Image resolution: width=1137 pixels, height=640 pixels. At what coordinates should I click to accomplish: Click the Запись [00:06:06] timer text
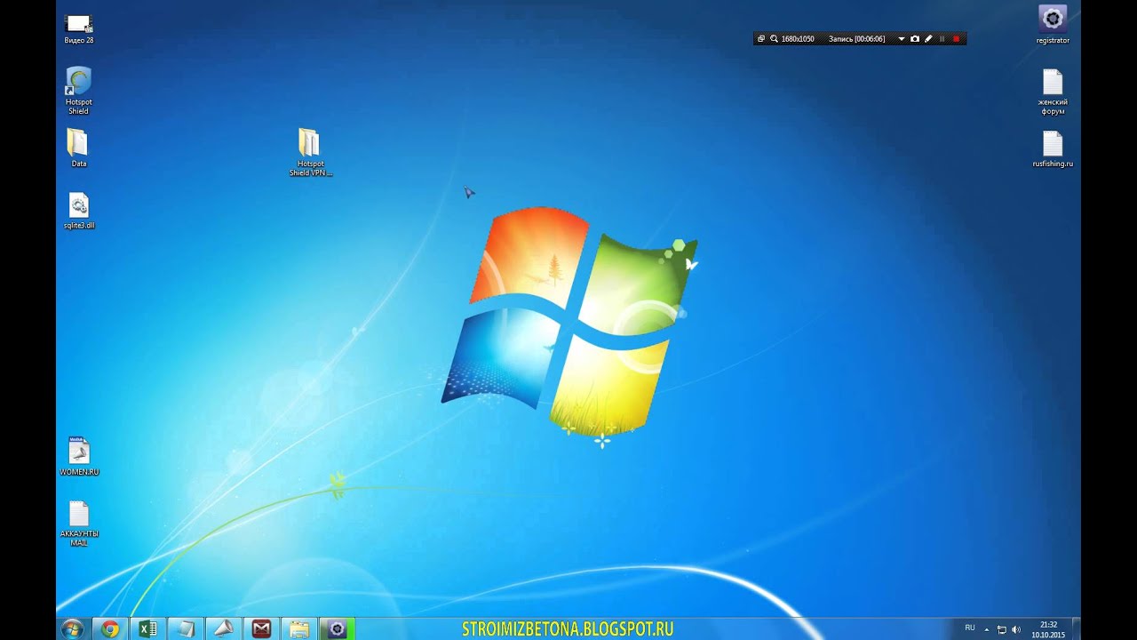click(857, 39)
